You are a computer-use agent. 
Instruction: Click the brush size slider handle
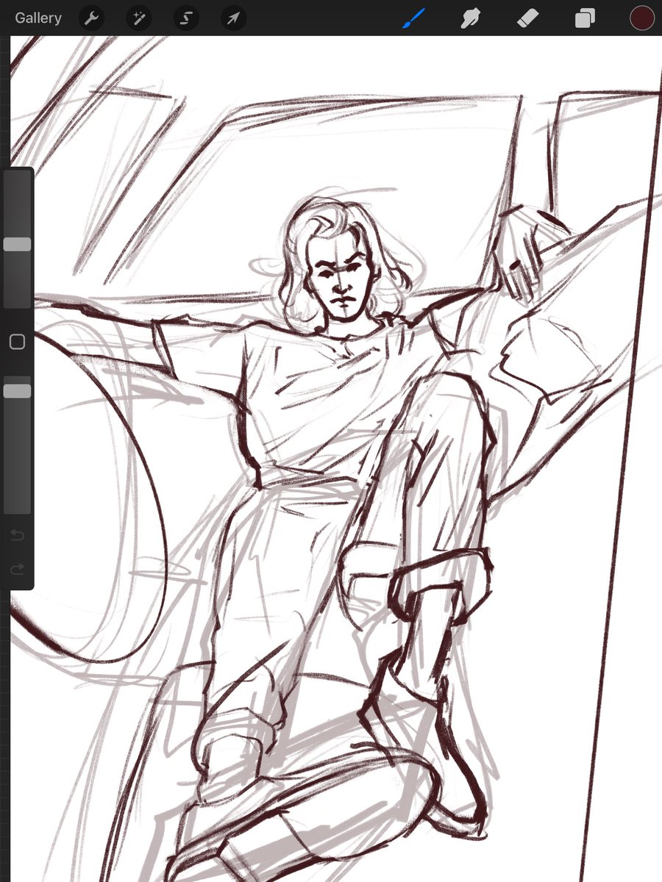coord(17,245)
